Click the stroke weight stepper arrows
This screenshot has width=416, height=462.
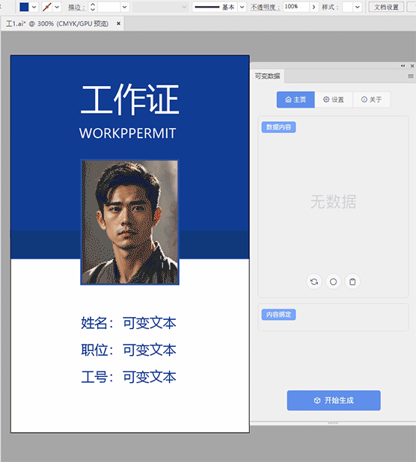[93, 7]
